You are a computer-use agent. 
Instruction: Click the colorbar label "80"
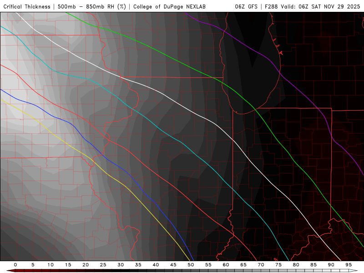coord(296,265)
